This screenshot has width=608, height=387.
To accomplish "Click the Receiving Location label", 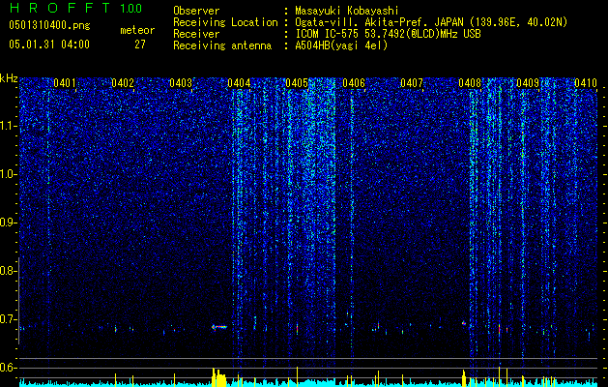I will coord(225,22).
